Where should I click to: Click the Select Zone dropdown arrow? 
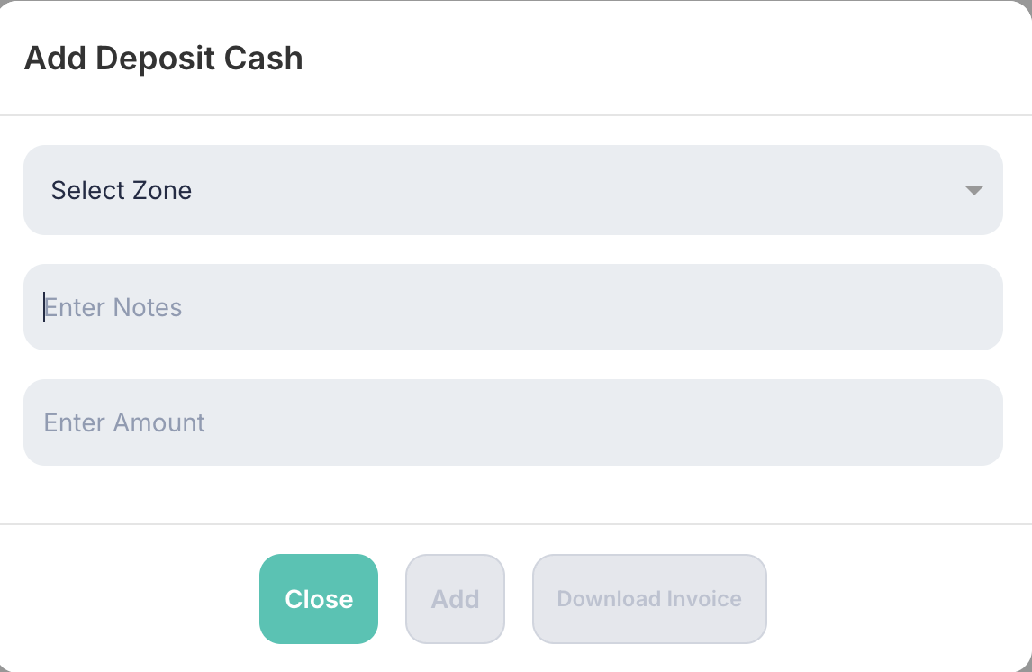tap(973, 191)
